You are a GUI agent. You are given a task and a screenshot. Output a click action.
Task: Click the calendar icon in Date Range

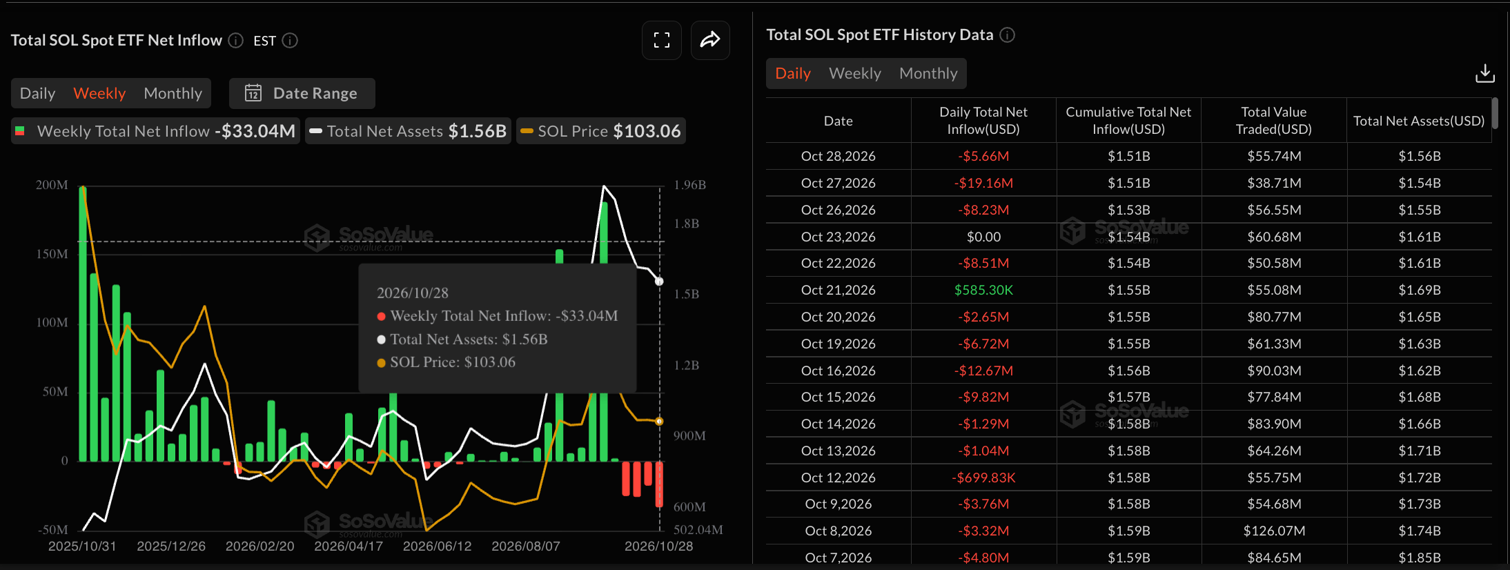pos(253,93)
